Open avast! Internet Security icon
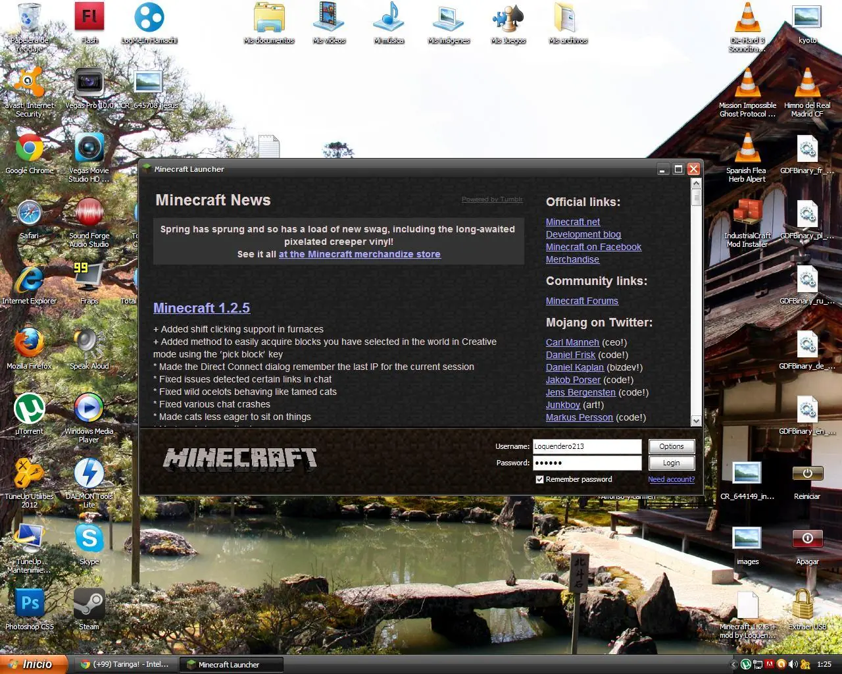This screenshot has width=842, height=674. point(30,92)
